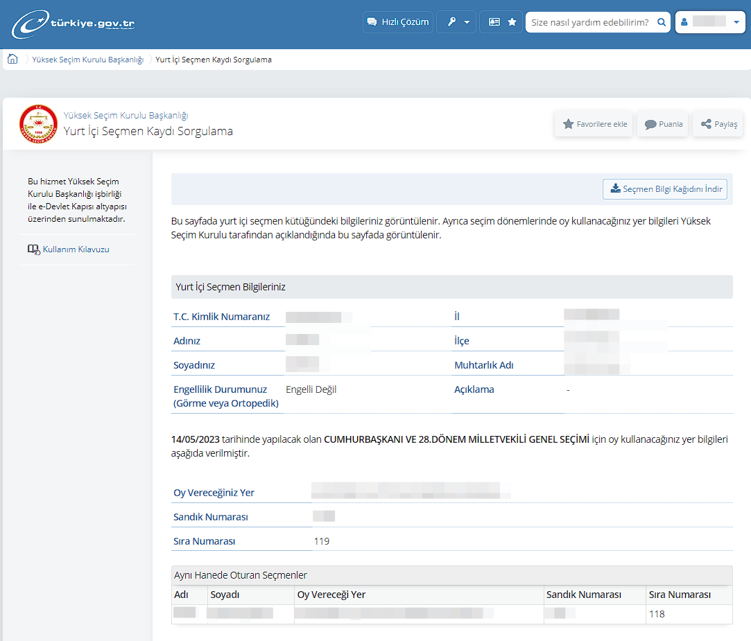The height and width of the screenshot is (641, 751).
Task: Open the user account dropdown menu
Action: [710, 22]
